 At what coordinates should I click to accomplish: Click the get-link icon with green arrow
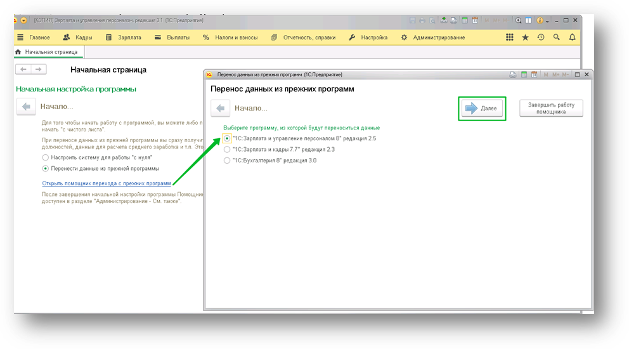pos(444,20)
